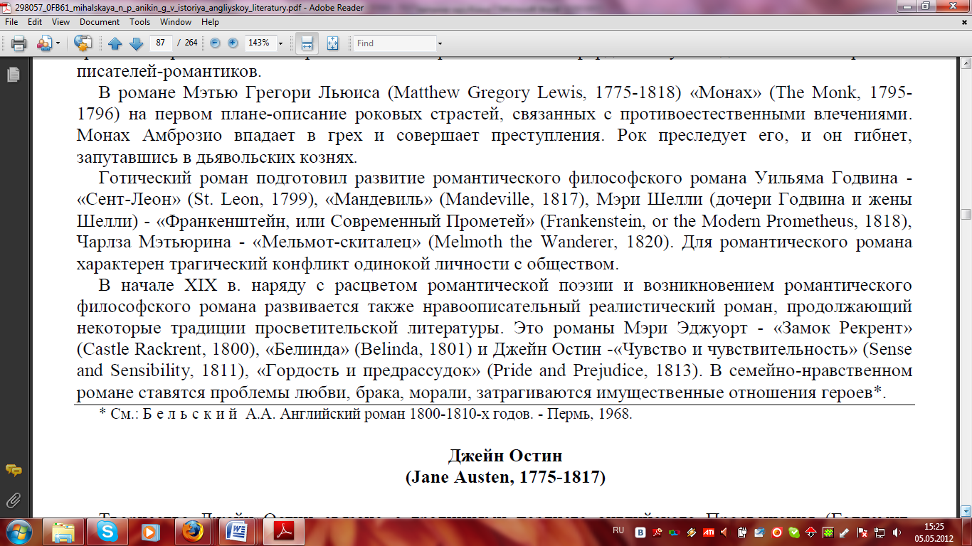Open the Attachments paperclip panel icon
The image size is (972, 546).
(13, 500)
